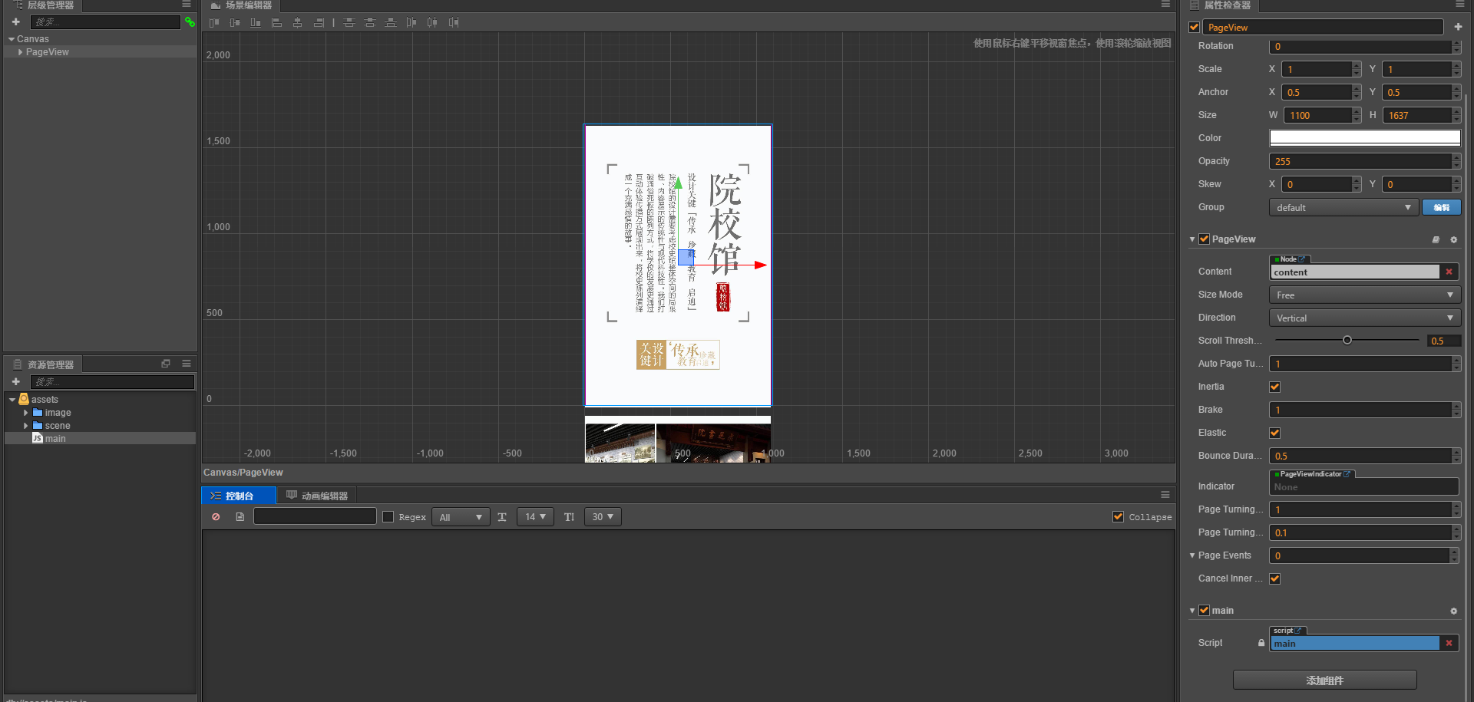Switch to the 控制台 console tab
This screenshot has width=1474, height=702.
pos(238,496)
